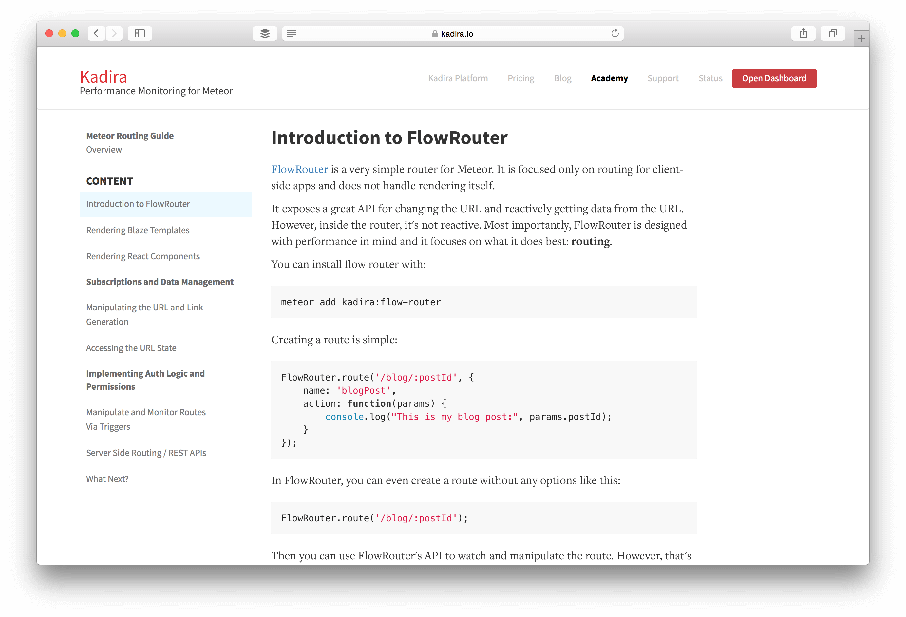Open the What Next? section
Image resolution: width=906 pixels, height=617 pixels.
point(107,478)
